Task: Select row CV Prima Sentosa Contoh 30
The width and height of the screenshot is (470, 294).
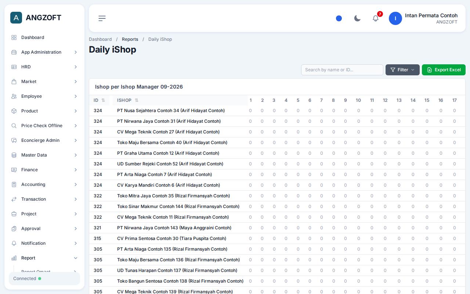Action: pyautogui.click(x=277, y=239)
